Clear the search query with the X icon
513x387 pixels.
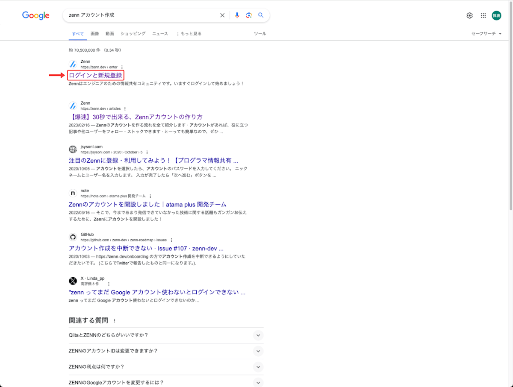[222, 15]
